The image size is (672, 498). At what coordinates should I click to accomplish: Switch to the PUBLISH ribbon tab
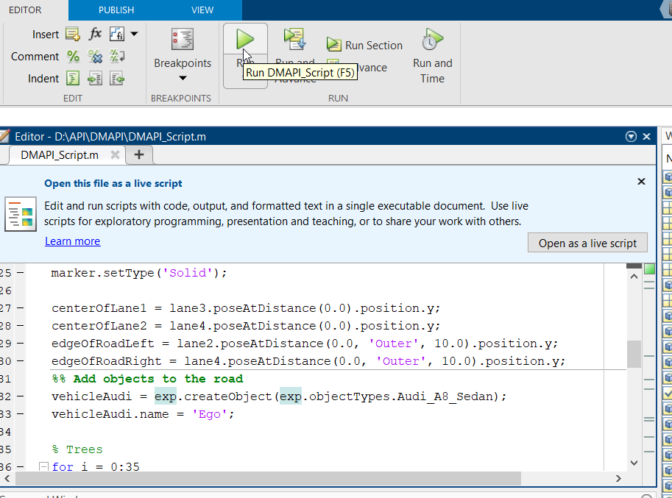(x=115, y=10)
